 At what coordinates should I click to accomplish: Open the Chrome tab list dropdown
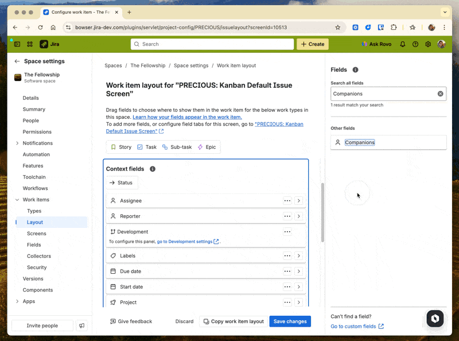pos(445,12)
